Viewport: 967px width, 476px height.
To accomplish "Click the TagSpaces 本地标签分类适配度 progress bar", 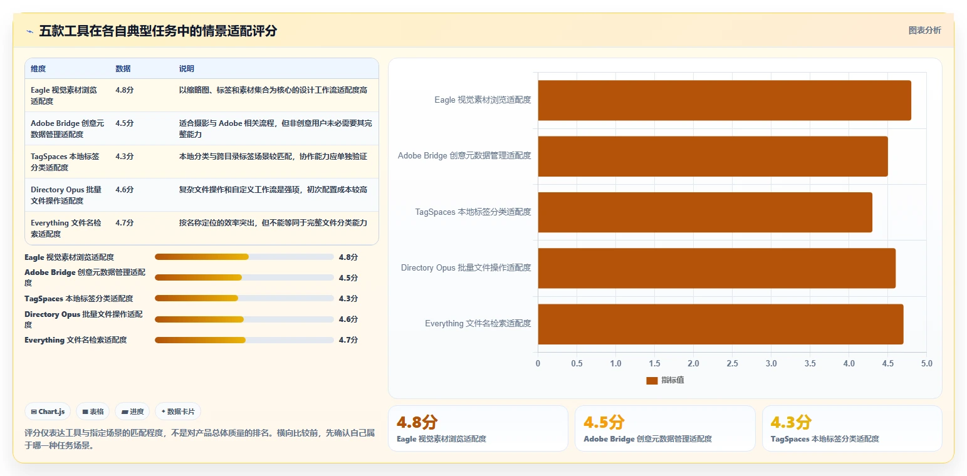I will point(244,298).
